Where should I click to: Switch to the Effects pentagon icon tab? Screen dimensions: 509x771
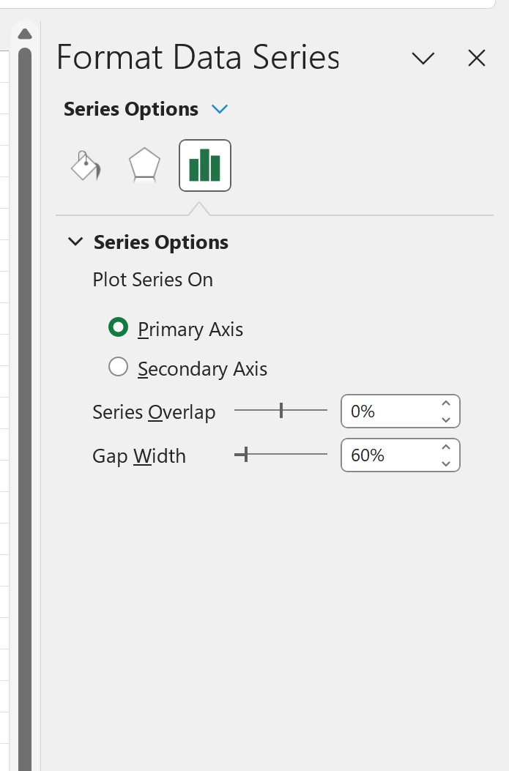[x=144, y=165]
